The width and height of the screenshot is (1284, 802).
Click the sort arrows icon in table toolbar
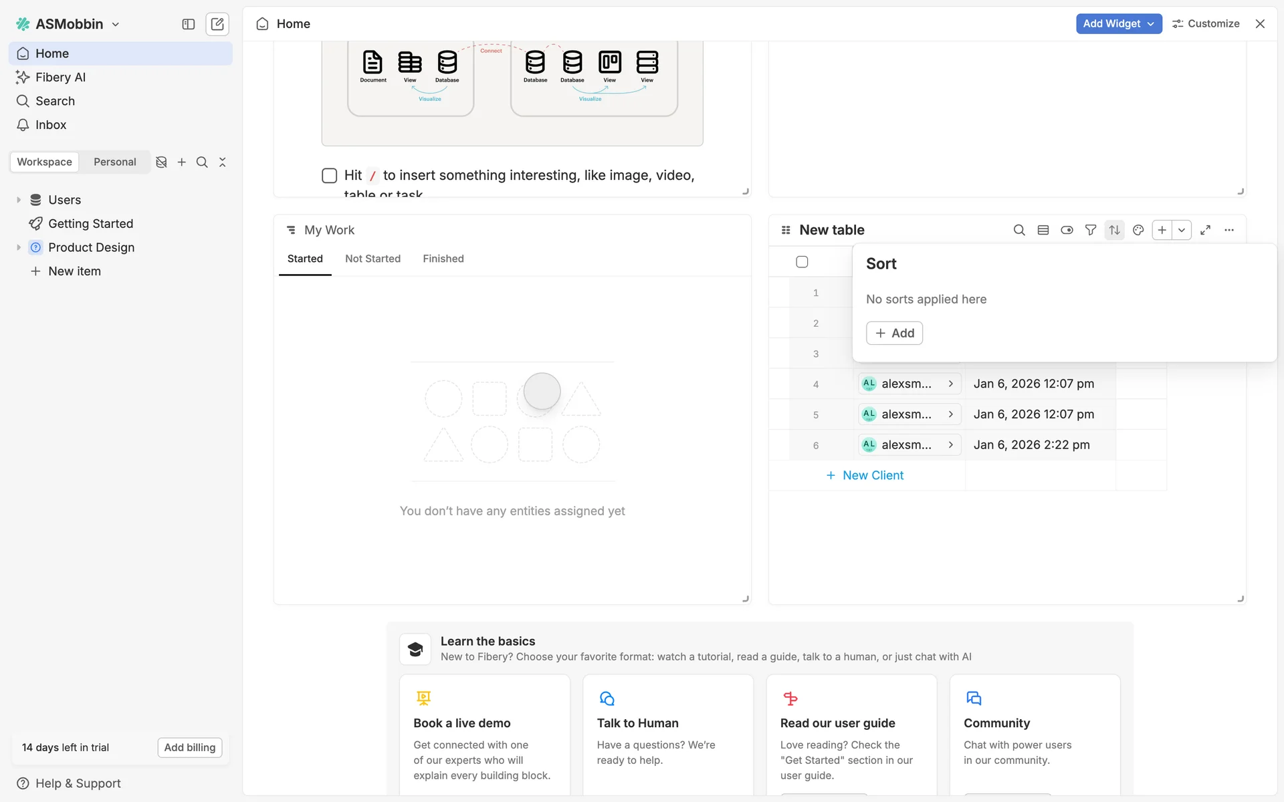pos(1114,230)
